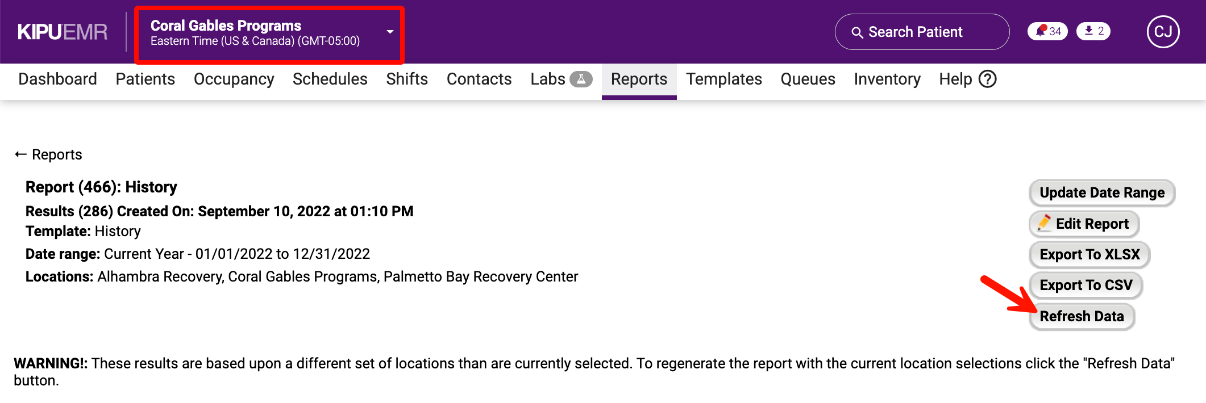
Task: Open downloads badge showing 2
Action: pyautogui.click(x=1093, y=31)
